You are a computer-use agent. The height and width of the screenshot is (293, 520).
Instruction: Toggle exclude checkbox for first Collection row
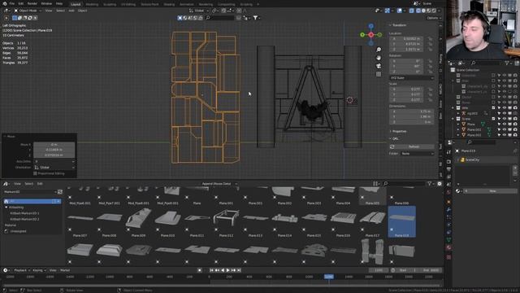click(x=493, y=76)
